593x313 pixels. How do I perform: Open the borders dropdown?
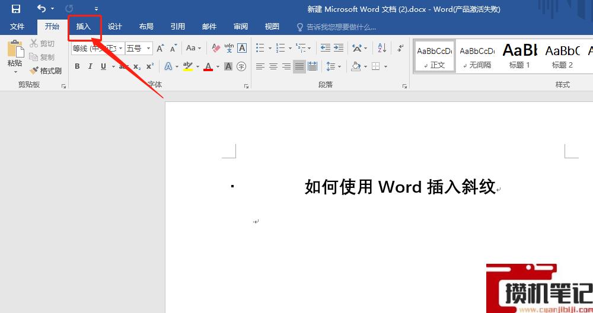[385, 67]
